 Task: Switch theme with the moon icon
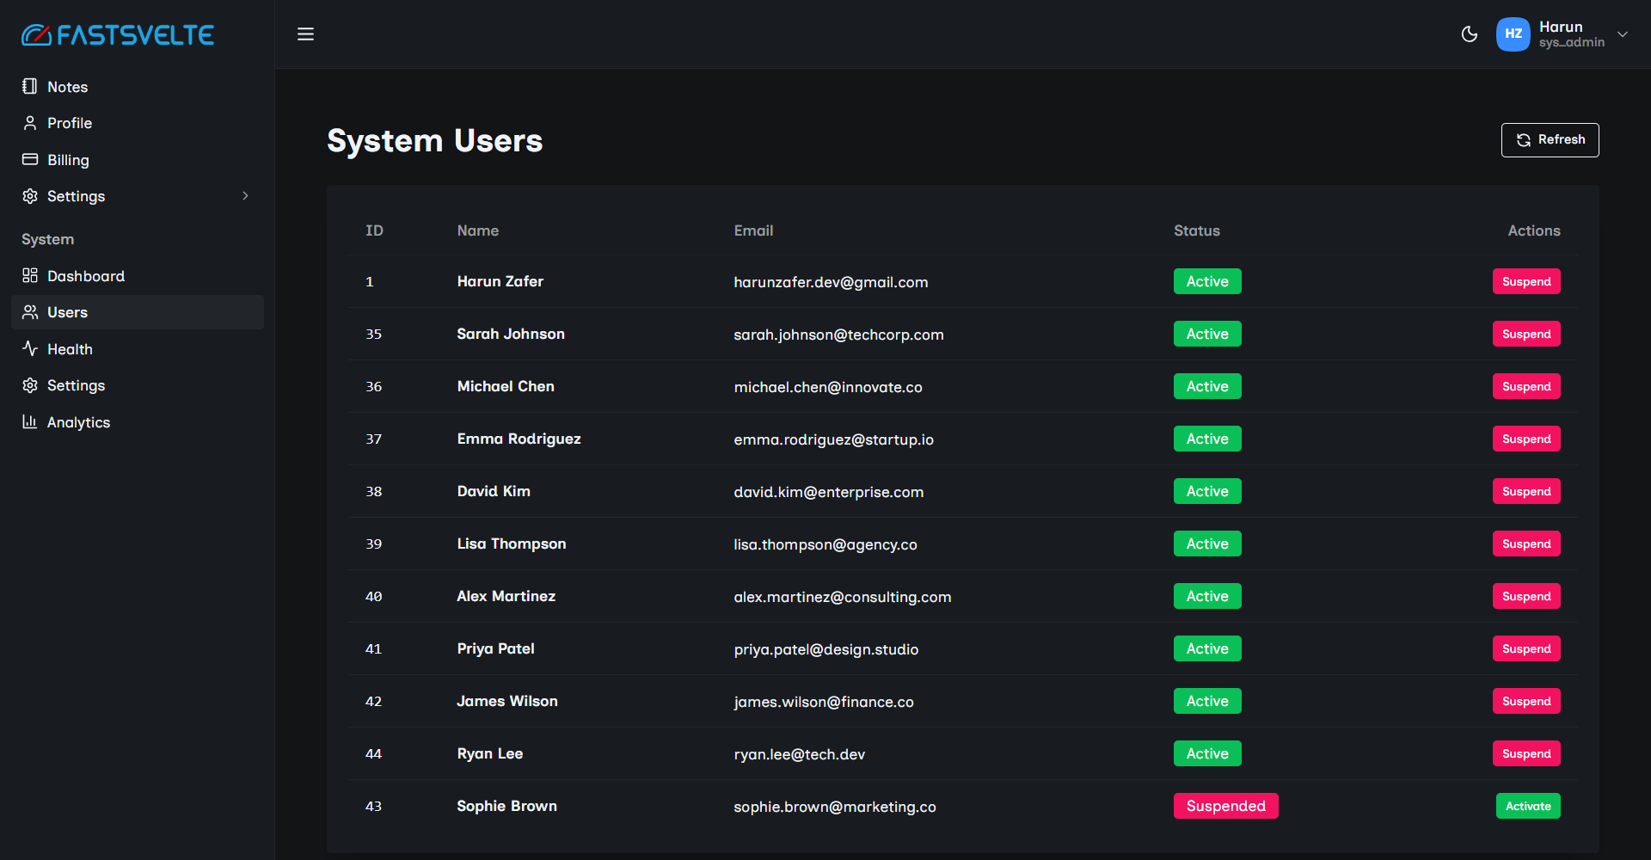point(1469,34)
